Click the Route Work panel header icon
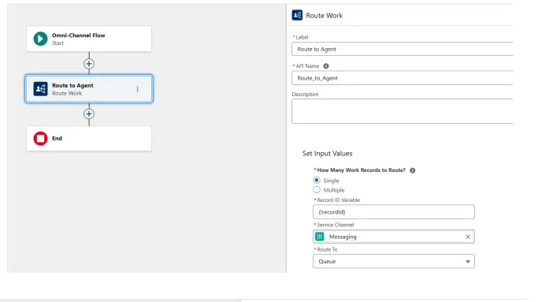This screenshot has height=302, width=542. (297, 15)
